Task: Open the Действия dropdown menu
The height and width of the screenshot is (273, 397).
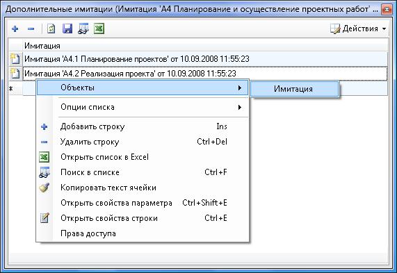Action: tap(358, 29)
